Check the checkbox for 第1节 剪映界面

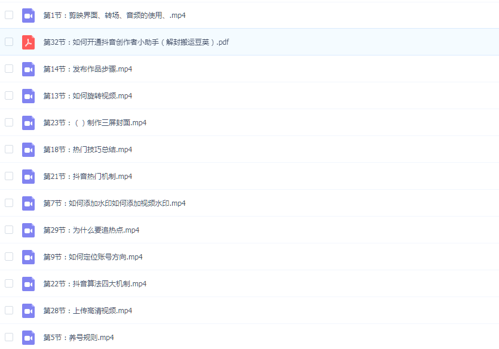tap(9, 16)
